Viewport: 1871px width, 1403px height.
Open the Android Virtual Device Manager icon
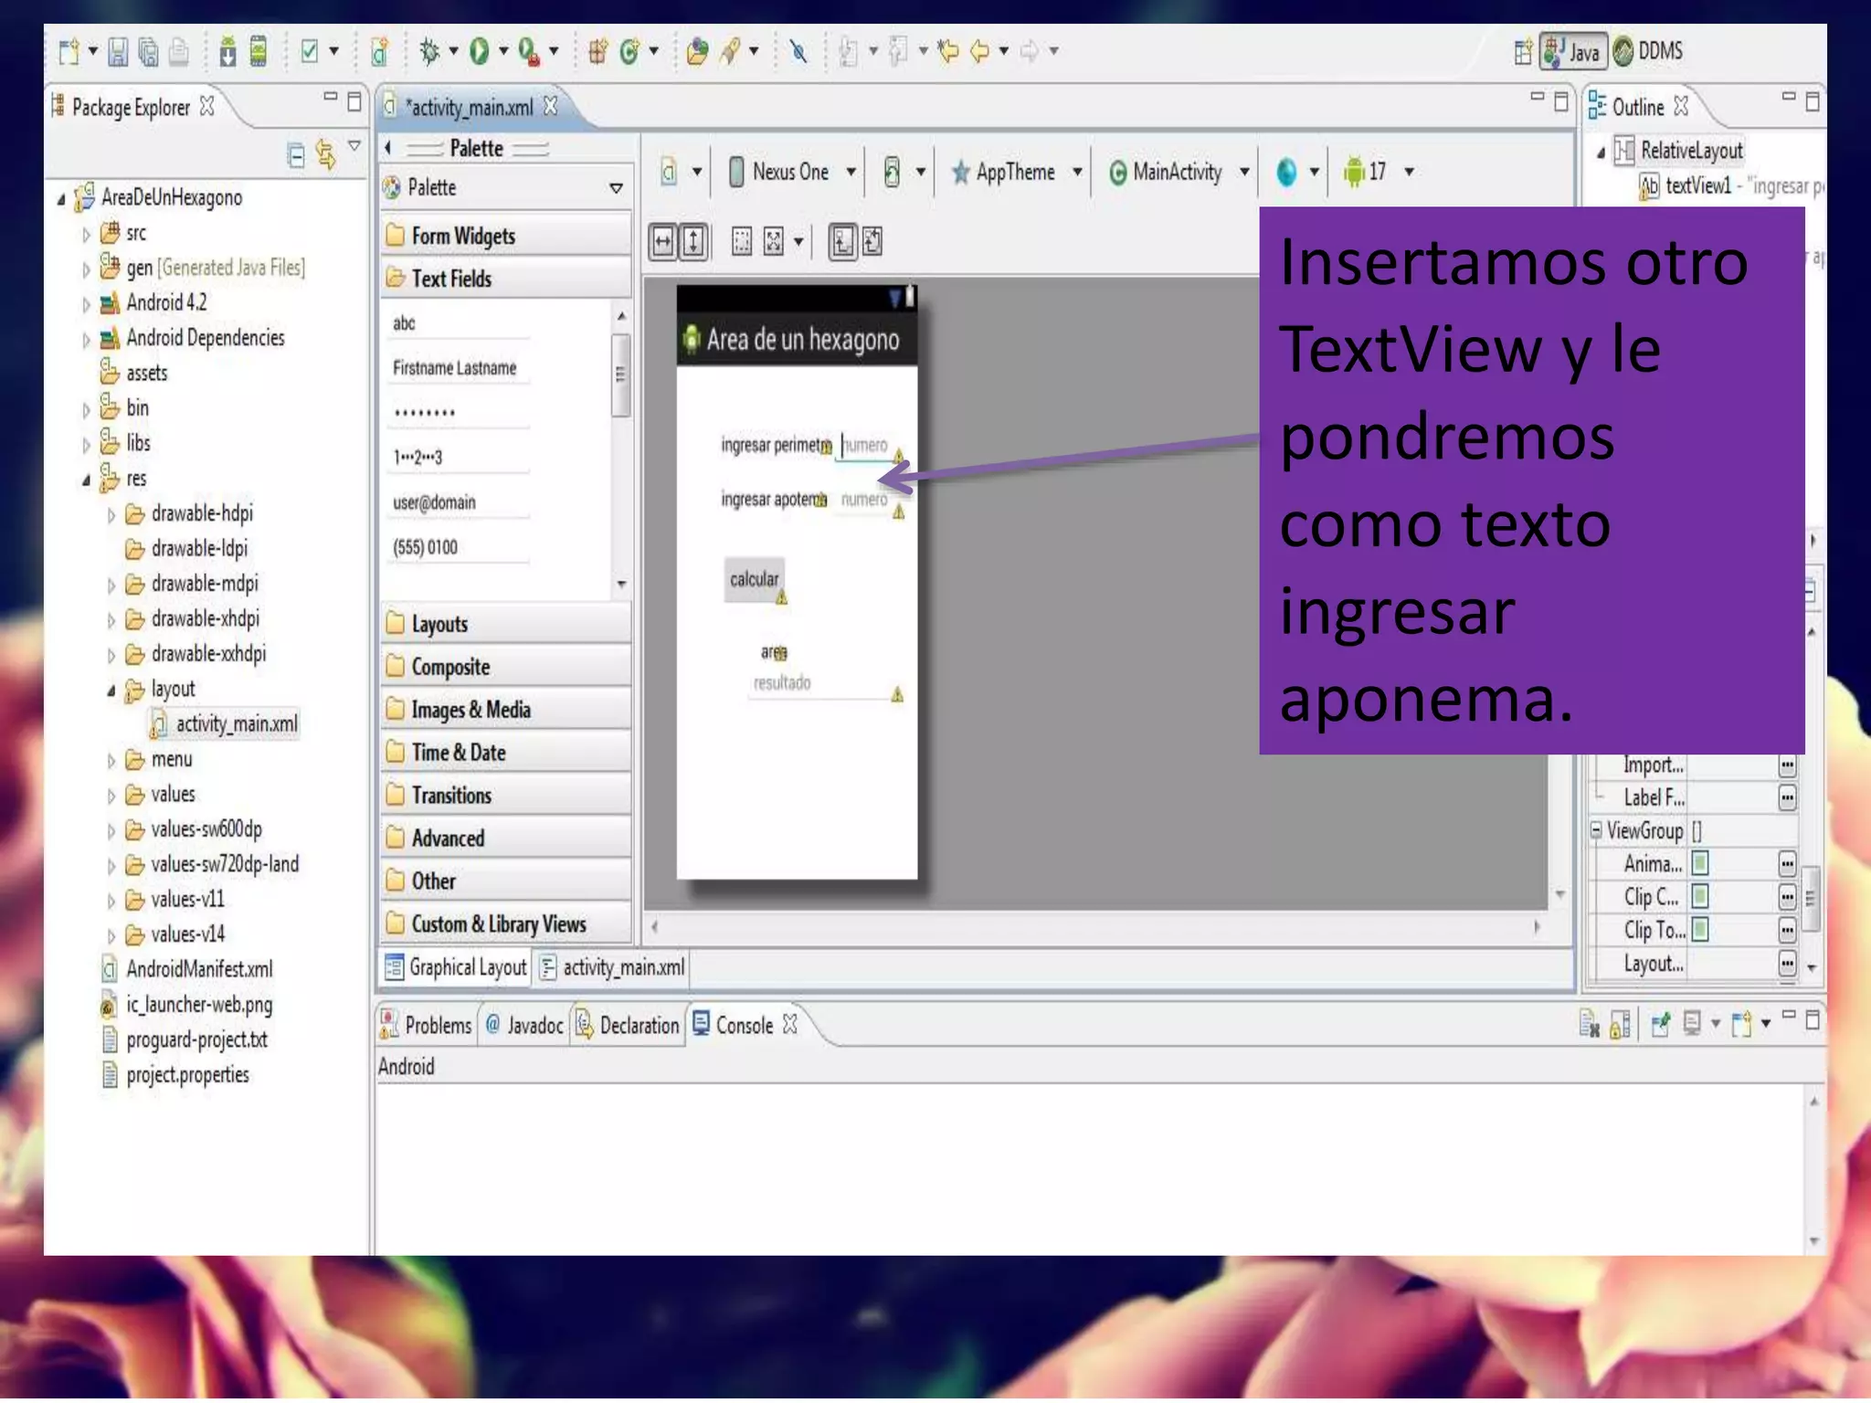pyautogui.click(x=259, y=52)
